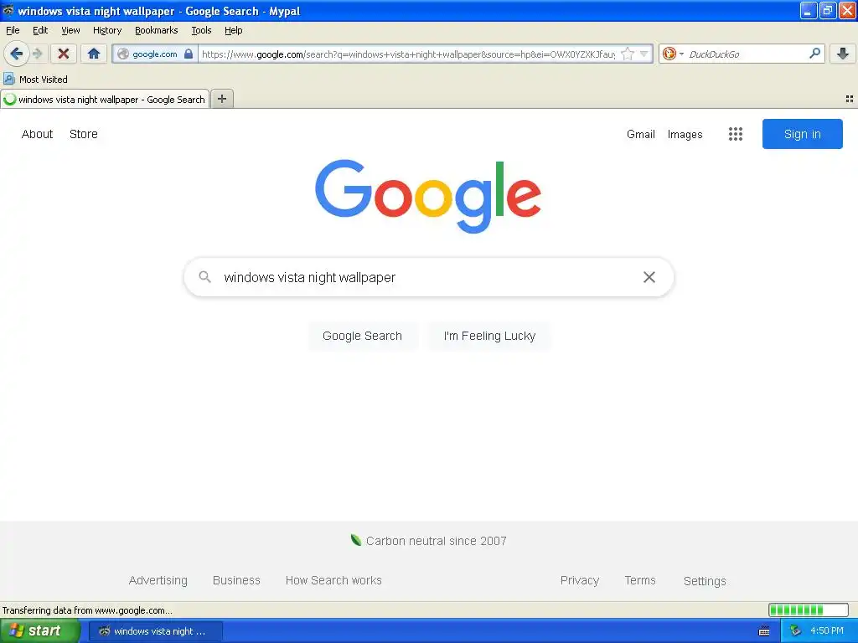
Task: Click the spinning loading icon on tab
Action: 10,99
